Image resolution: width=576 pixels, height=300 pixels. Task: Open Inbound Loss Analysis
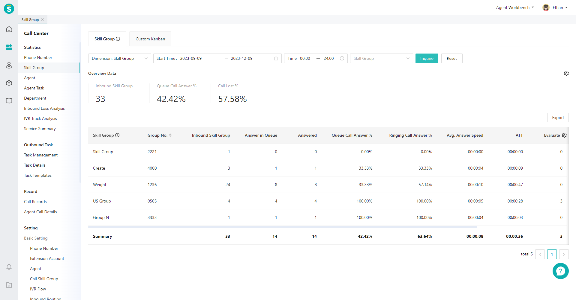(x=44, y=108)
